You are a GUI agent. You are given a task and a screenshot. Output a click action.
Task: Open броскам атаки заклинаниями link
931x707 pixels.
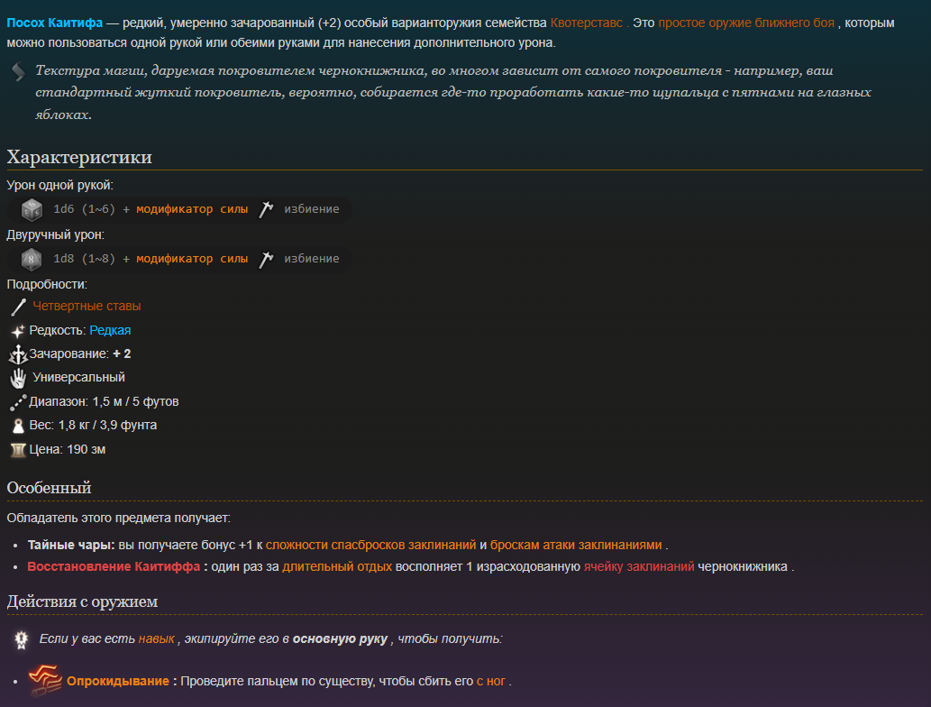point(576,546)
